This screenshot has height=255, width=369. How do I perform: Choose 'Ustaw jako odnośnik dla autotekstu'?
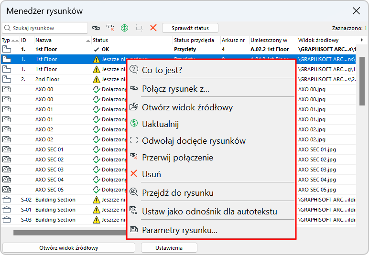(211, 211)
